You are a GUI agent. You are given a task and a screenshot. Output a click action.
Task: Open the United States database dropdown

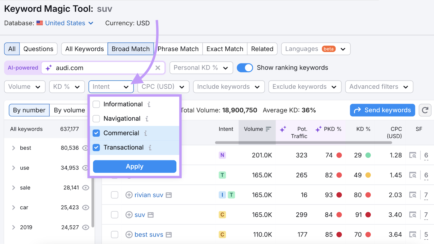tap(65, 23)
